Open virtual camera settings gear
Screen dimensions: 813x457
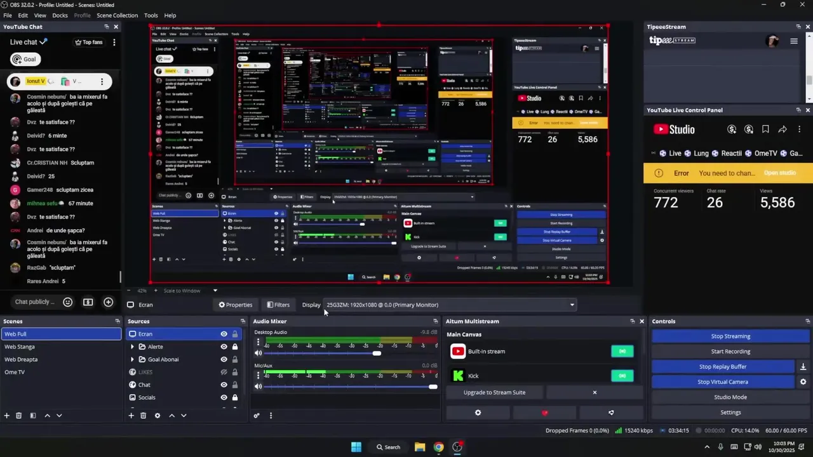803,382
